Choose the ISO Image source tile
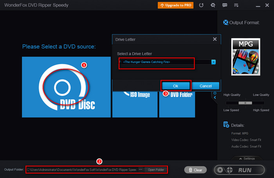 (135, 104)
